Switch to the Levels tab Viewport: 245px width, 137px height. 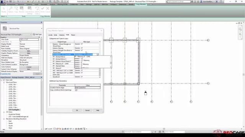coord(50,35)
